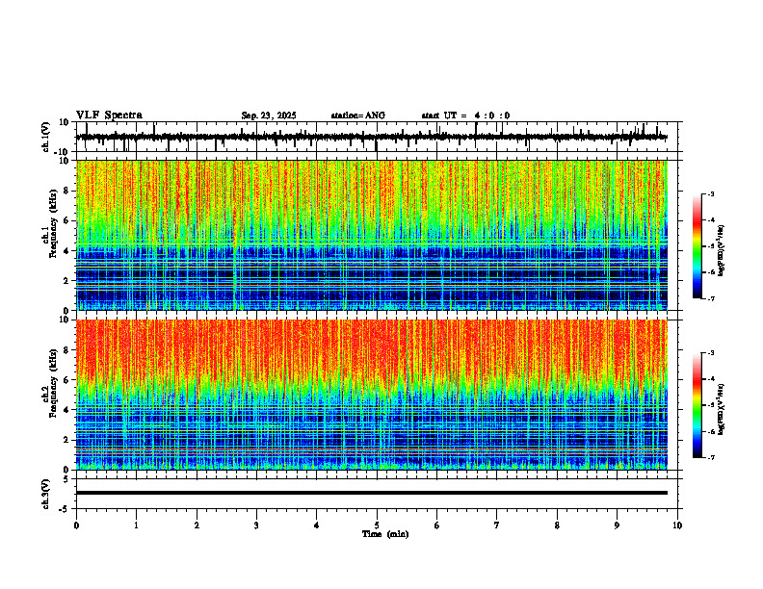Click tick label "7" on the Time axis
Screen dimensions: 763x589
pos(497,525)
